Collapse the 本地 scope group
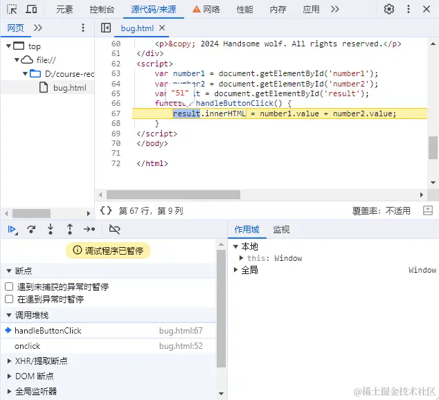 (x=235, y=247)
